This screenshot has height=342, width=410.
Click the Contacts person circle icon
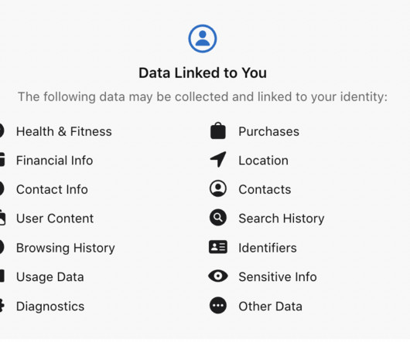pyautogui.click(x=218, y=188)
